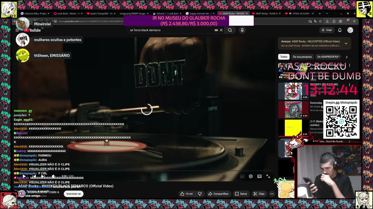This screenshot has width=373, height=209.
Task: Open Final Fantasy video thumbnail
Action: 293,72
